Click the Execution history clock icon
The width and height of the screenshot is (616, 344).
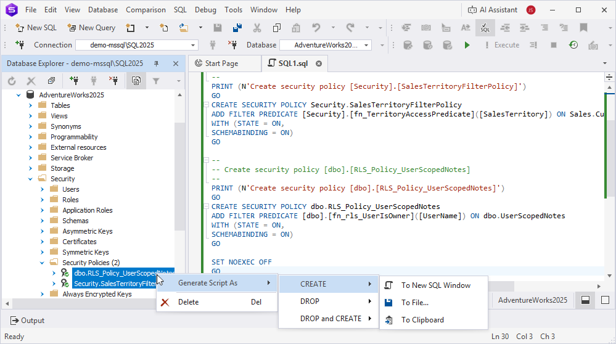(x=573, y=45)
